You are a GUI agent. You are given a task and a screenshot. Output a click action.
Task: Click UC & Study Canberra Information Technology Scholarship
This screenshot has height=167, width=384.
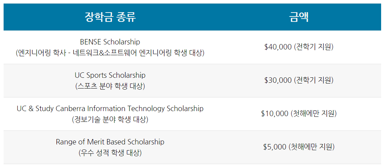(110, 109)
